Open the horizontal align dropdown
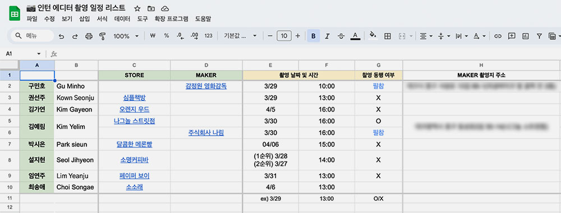This screenshot has height=213, width=561. click(426, 36)
